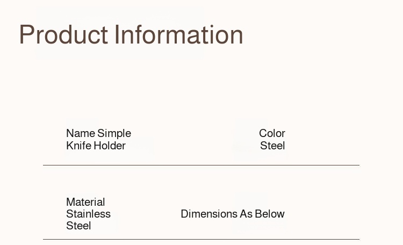Screen dimensions: 403x245
Task: Select the Steel value under Color
Action: pos(272,146)
